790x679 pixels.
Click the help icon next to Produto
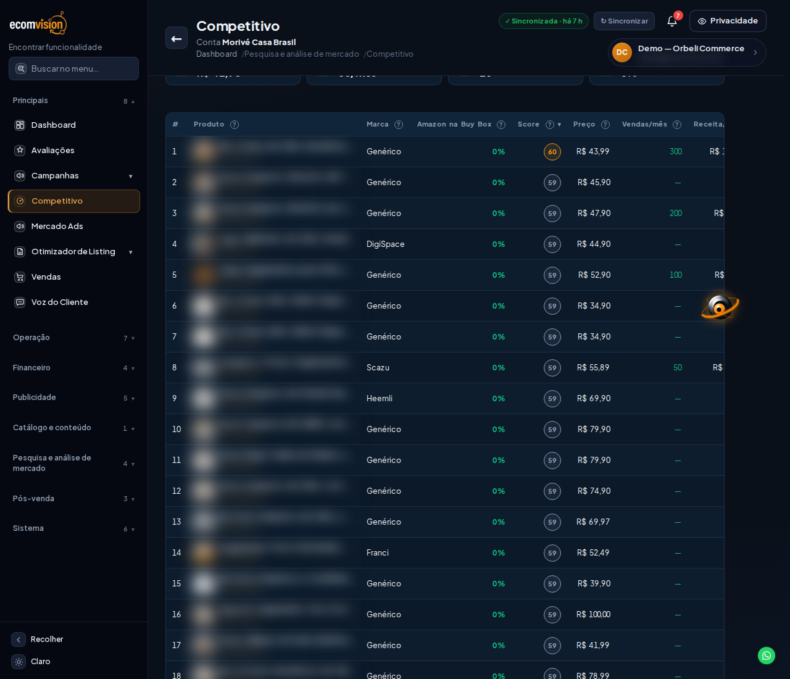(235, 125)
